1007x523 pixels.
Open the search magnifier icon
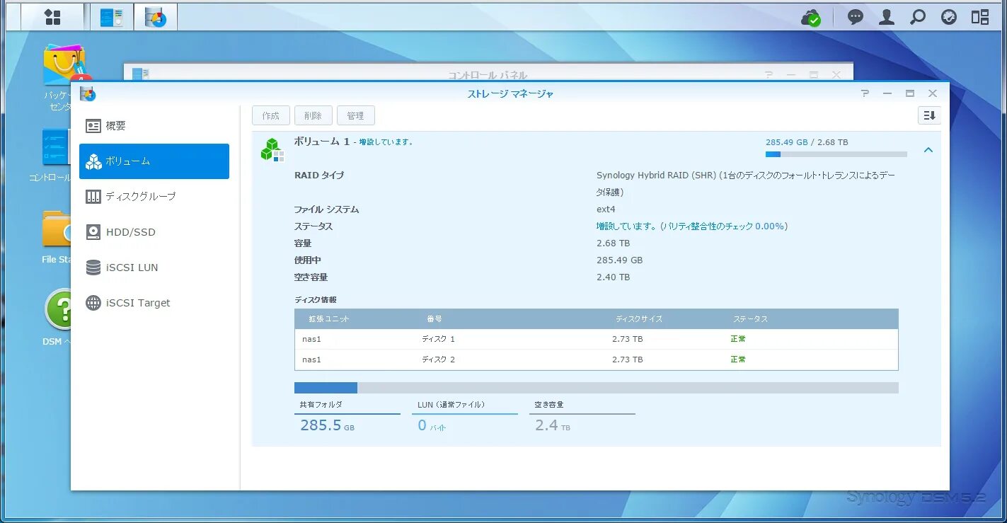918,17
